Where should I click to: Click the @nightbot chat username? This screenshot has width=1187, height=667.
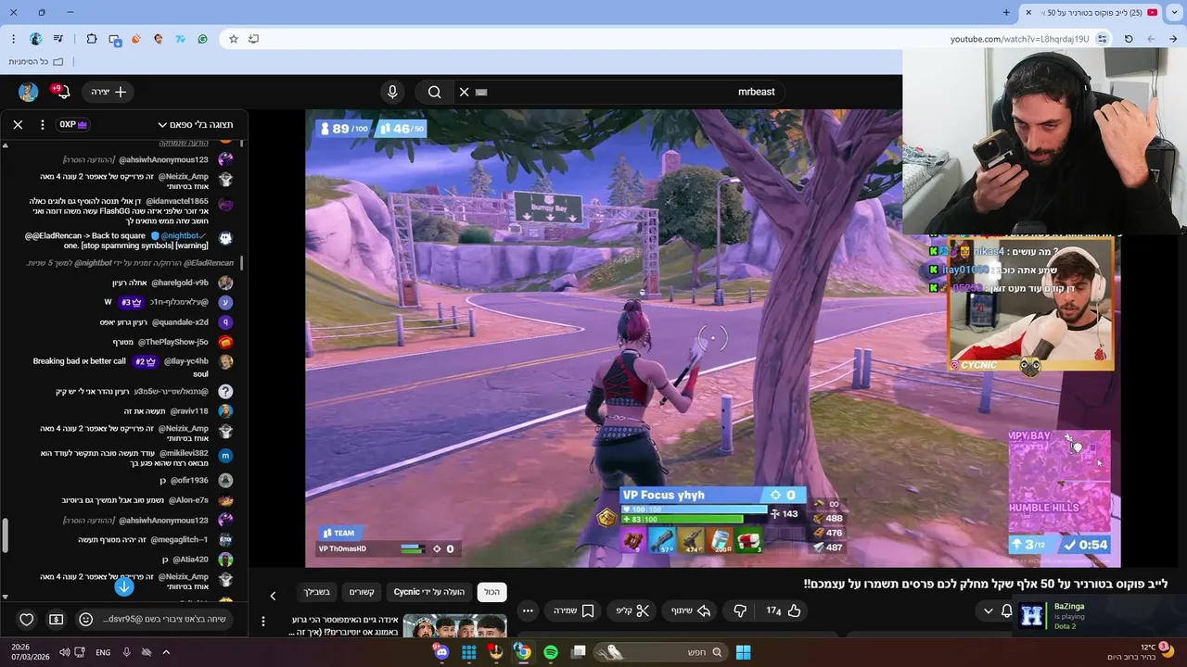point(181,235)
